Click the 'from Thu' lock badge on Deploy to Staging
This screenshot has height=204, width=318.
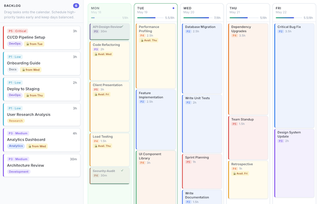[x=34, y=96]
